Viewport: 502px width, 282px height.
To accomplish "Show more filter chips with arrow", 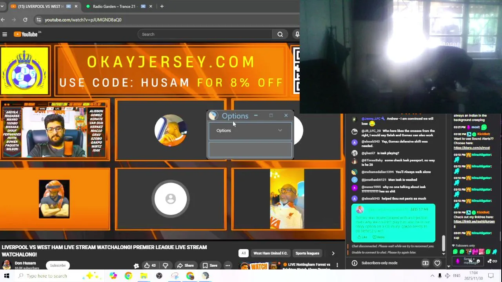I will point(333,253).
